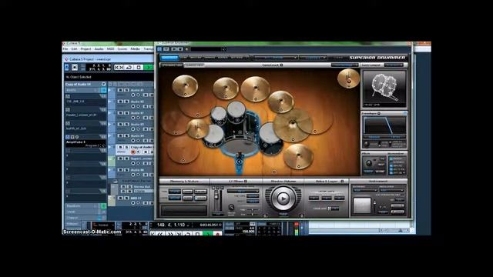Open the MIDI menu in Cubase
Image resolution: width=493 pixels, height=277 pixels.
(110, 49)
